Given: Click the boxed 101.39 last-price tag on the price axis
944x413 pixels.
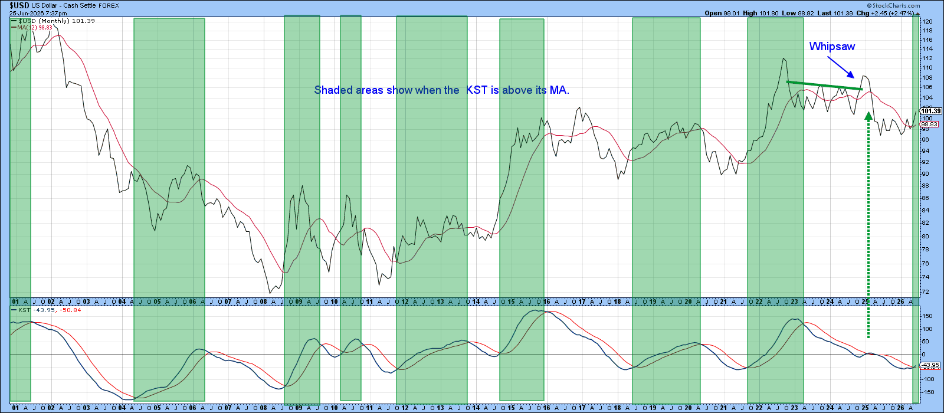Looking at the screenshot, I should (930, 111).
